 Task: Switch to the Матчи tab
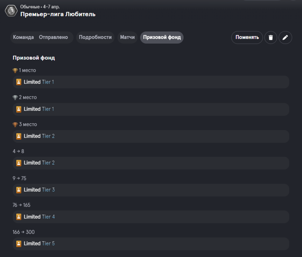click(127, 37)
